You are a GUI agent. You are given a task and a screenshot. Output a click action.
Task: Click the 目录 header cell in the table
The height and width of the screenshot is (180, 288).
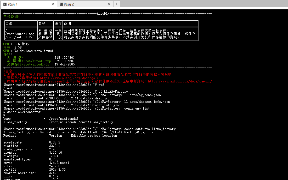9,24
